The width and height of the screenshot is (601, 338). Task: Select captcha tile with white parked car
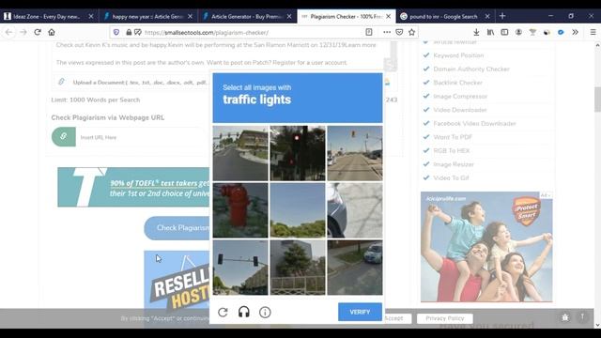pyautogui.click(x=355, y=268)
